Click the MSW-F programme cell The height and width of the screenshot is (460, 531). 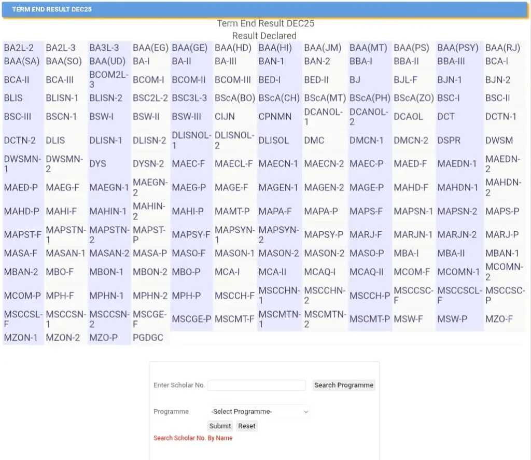click(x=408, y=319)
